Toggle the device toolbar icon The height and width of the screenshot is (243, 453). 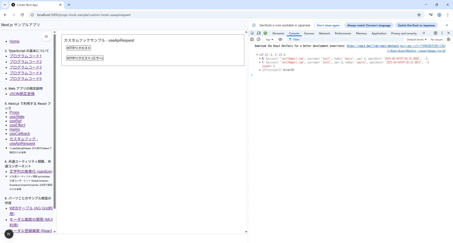(x=259, y=33)
